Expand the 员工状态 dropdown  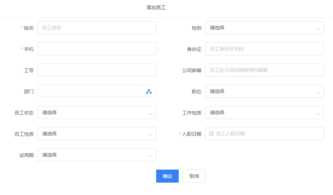pos(97,113)
